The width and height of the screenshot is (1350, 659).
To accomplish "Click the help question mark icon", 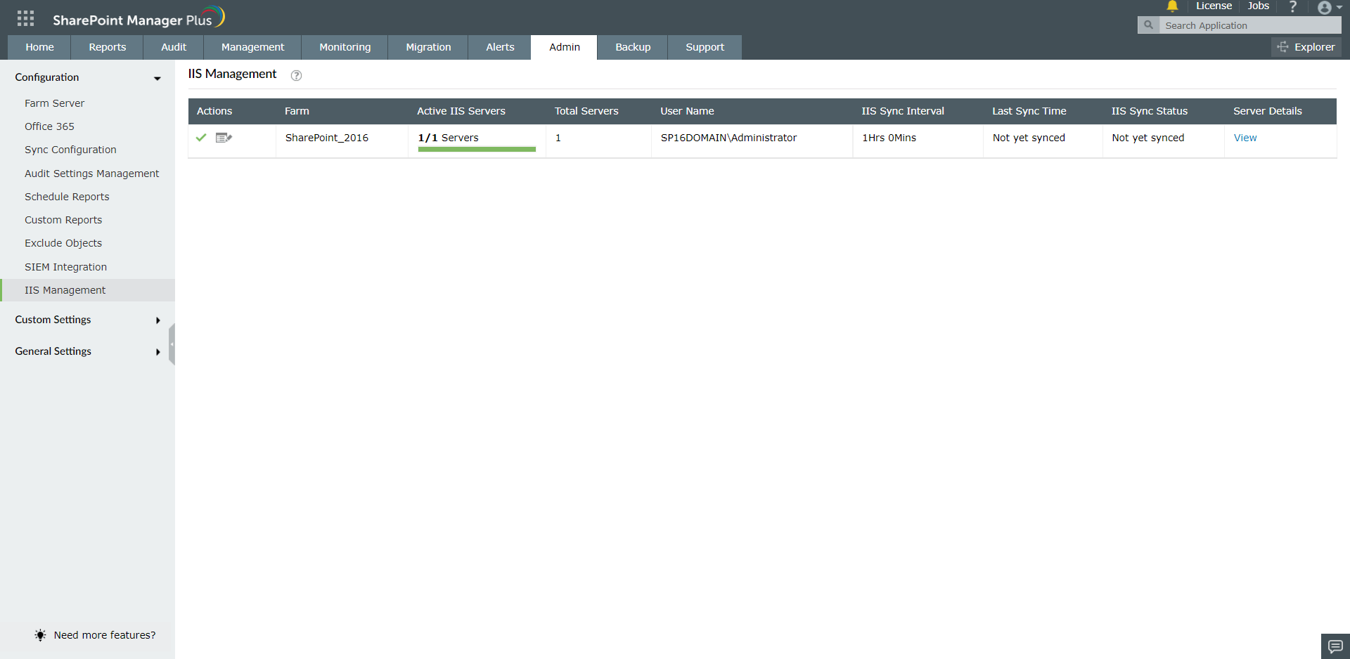I will pos(1292,6).
